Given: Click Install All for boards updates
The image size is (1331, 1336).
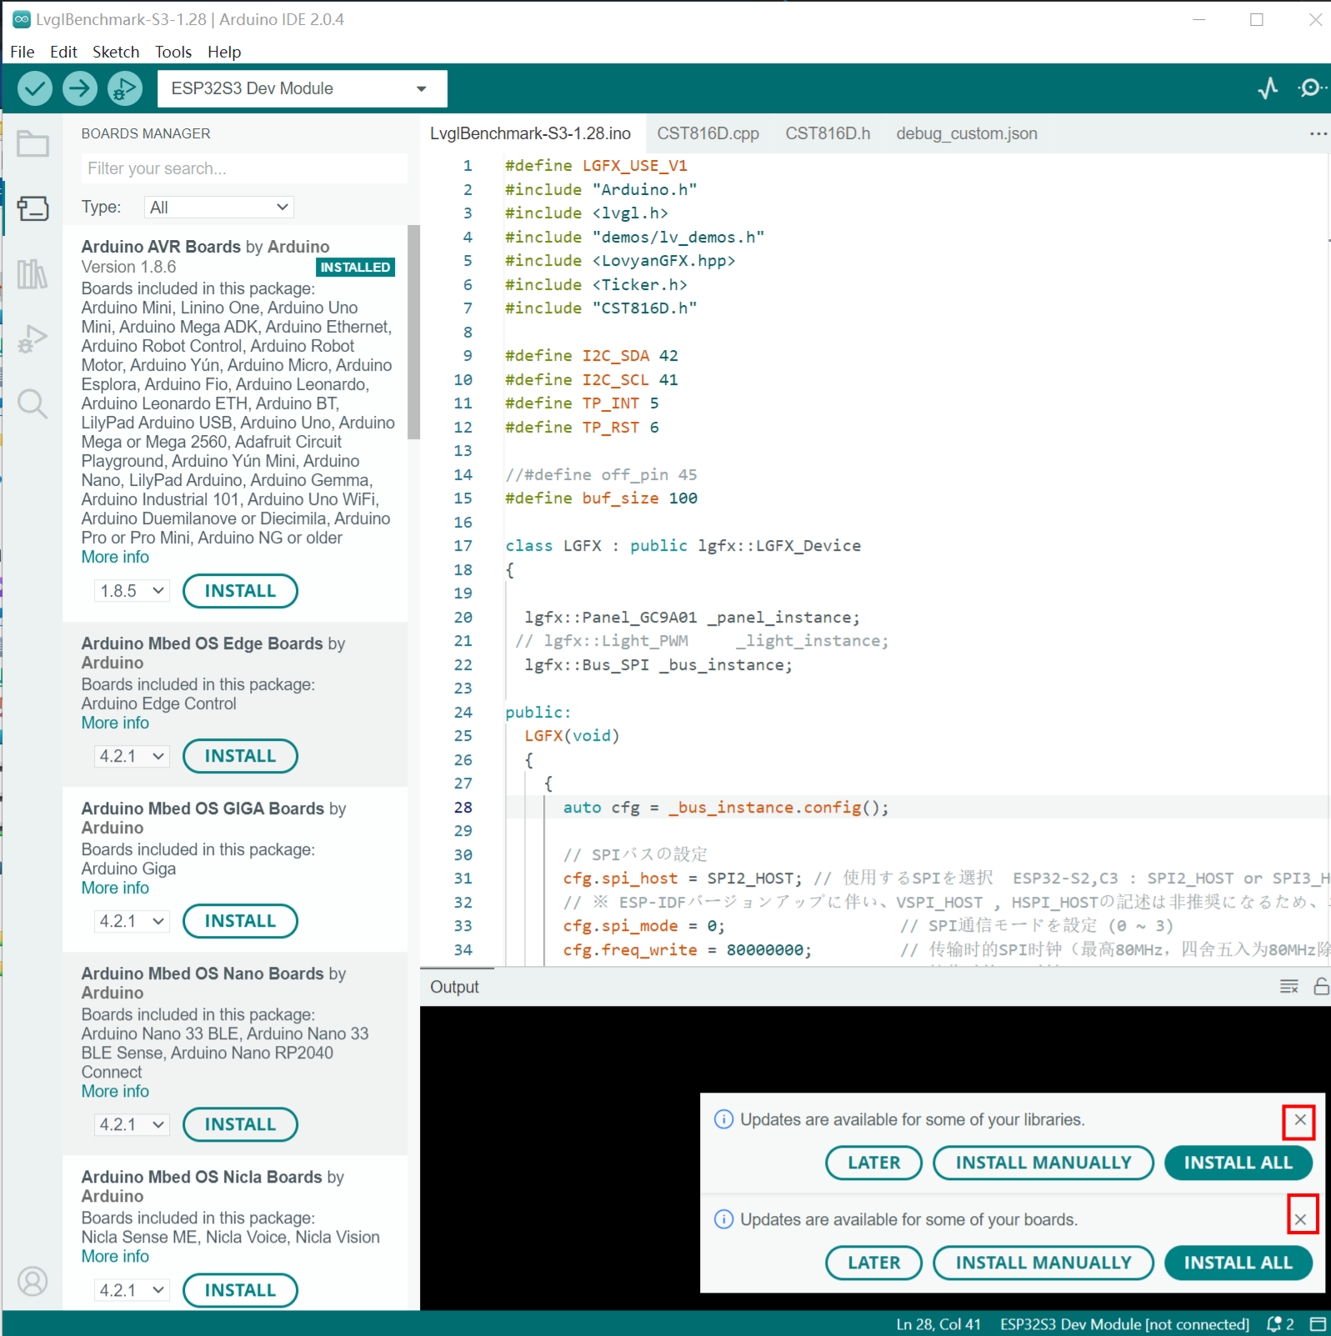Looking at the screenshot, I should 1238,1263.
